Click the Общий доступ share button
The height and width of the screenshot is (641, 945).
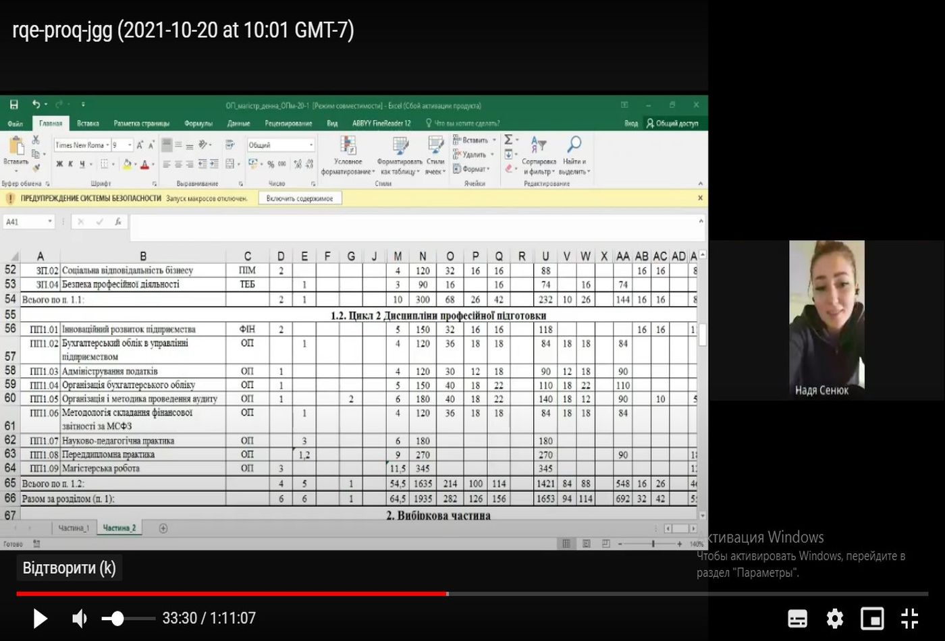[x=672, y=123]
